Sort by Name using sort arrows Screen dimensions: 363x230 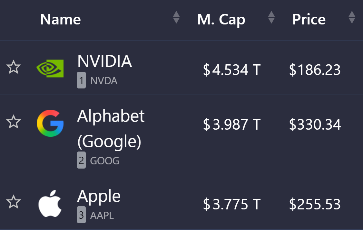[176, 17]
